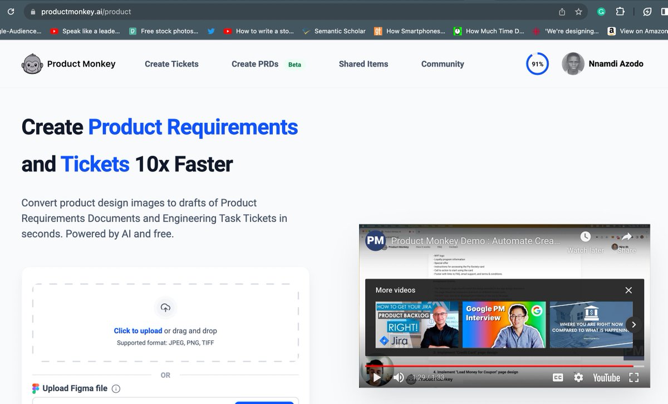Open the browser share page icon
The image size is (668, 404).
click(562, 12)
